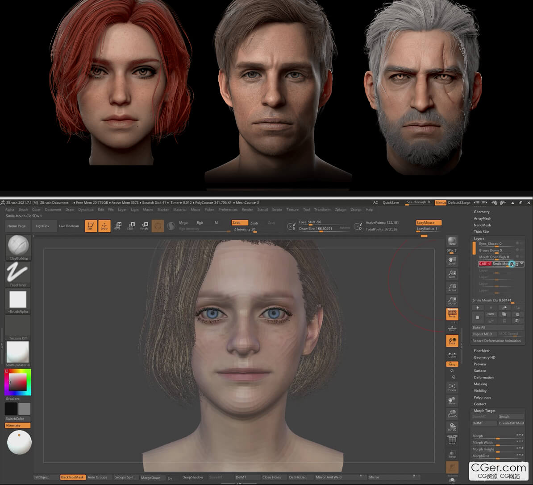The width and height of the screenshot is (533, 485).
Task: Open the Zplugin menu
Action: click(341, 210)
